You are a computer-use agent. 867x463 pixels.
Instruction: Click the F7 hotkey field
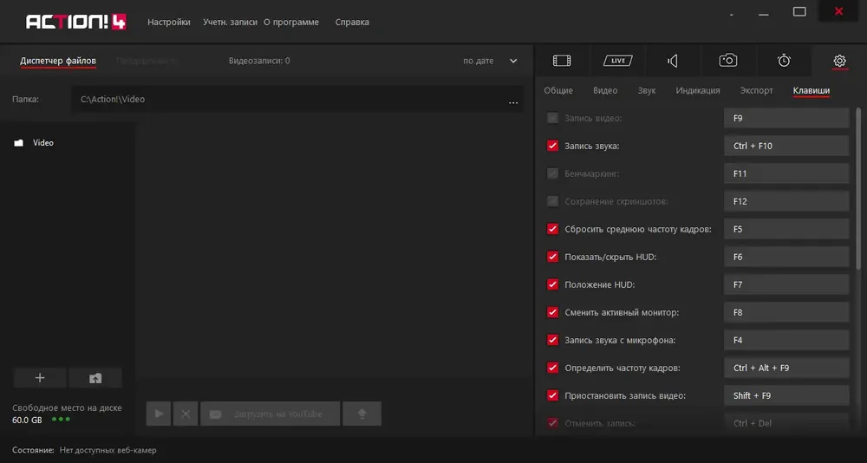(786, 284)
